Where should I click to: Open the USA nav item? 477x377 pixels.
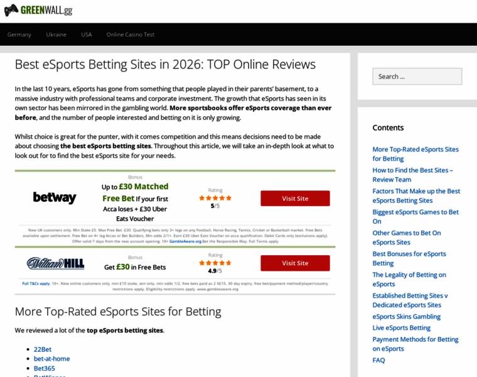pyautogui.click(x=87, y=35)
